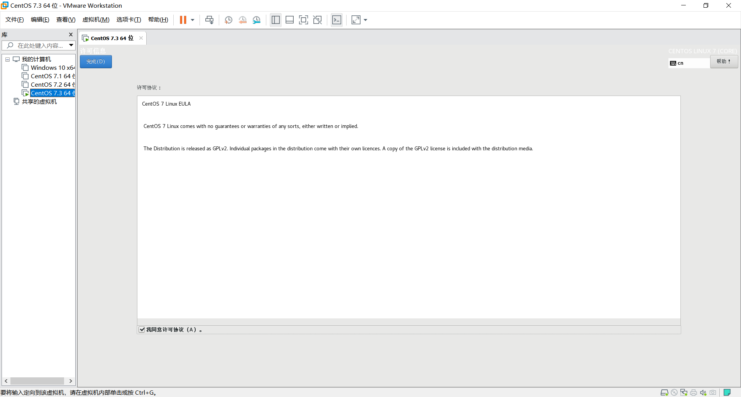This screenshot has width=741, height=397.
Task: Open the power options dropdown arrow
Action: 193,20
